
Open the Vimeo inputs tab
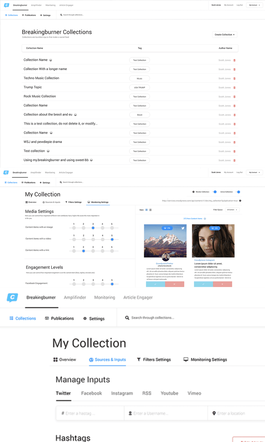[194, 393]
